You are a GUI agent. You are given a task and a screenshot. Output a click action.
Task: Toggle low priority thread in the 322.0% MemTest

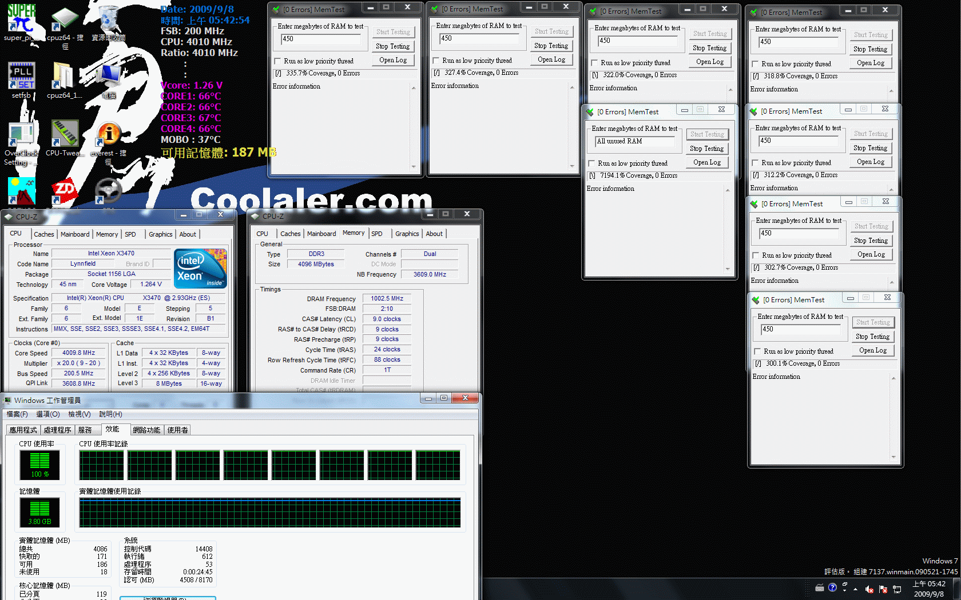595,63
